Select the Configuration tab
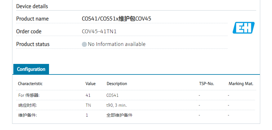The width and height of the screenshot is (272, 130). tap(31, 69)
